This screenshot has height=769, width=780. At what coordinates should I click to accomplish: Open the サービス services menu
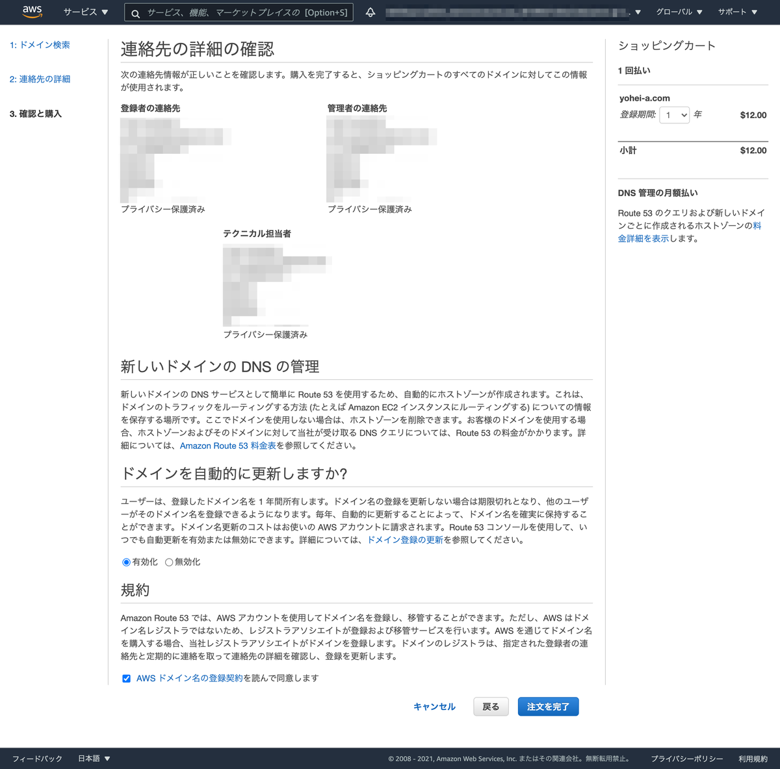pyautogui.click(x=86, y=12)
